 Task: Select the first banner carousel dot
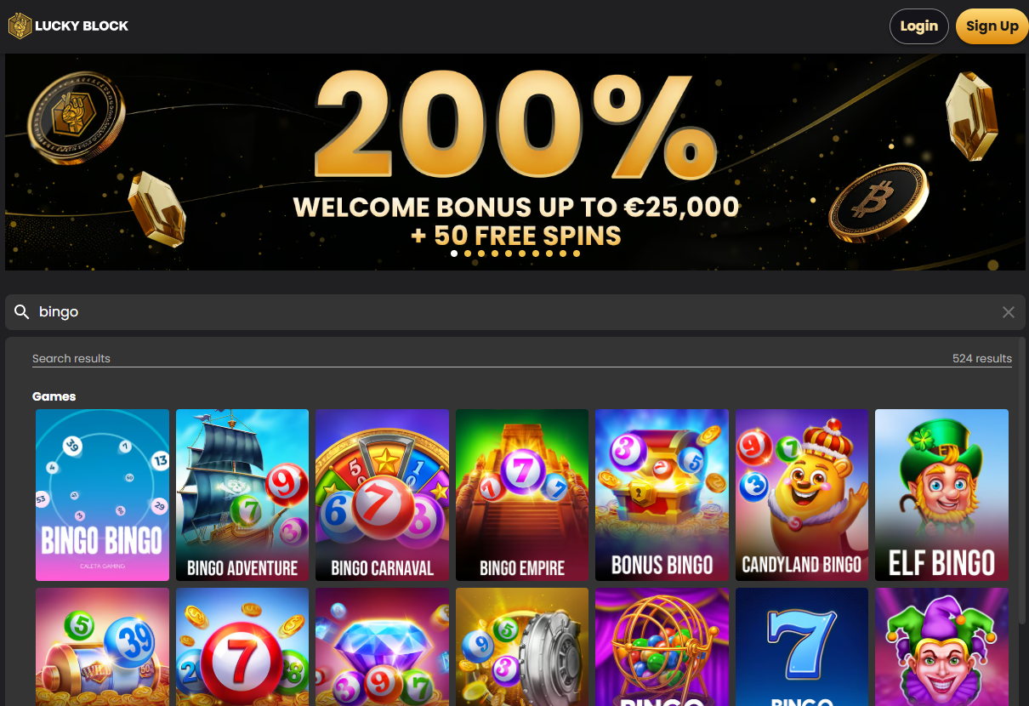454,253
